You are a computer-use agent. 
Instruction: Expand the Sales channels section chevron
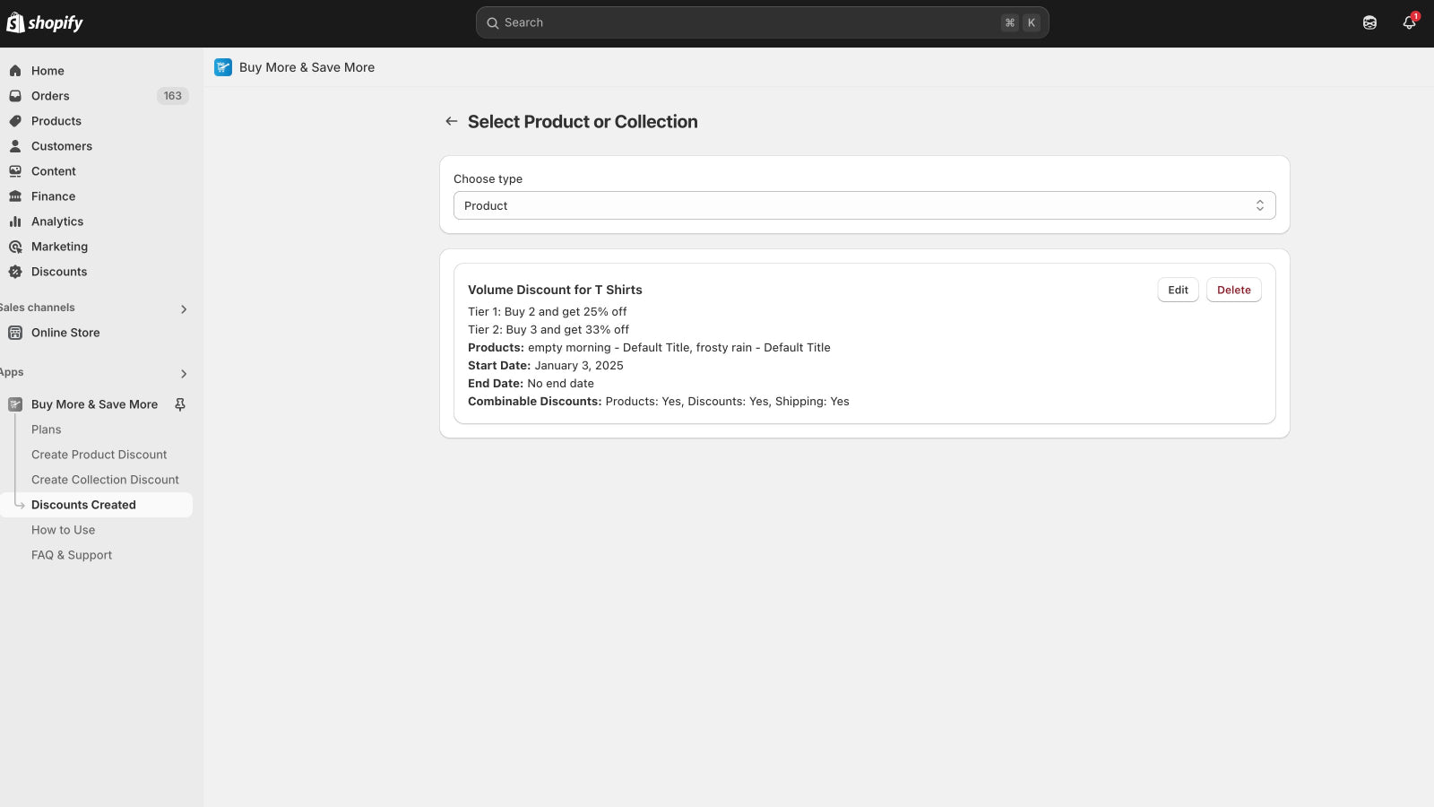click(x=184, y=309)
